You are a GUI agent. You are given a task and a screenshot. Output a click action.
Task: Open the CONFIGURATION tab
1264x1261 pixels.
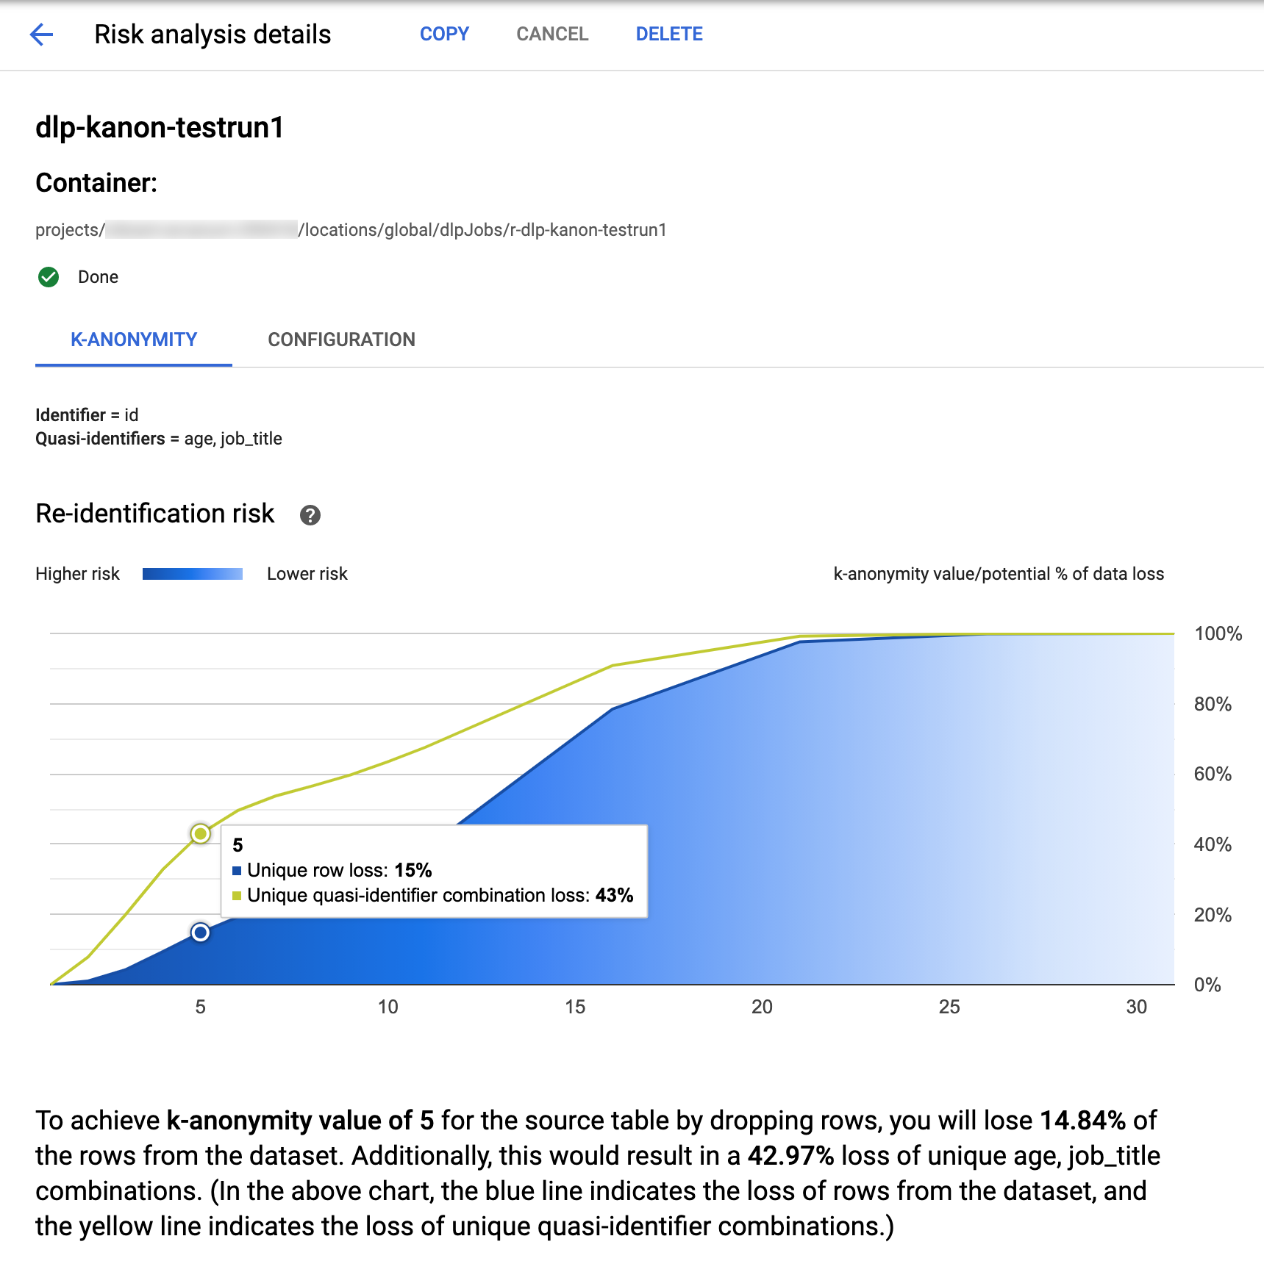[341, 339]
